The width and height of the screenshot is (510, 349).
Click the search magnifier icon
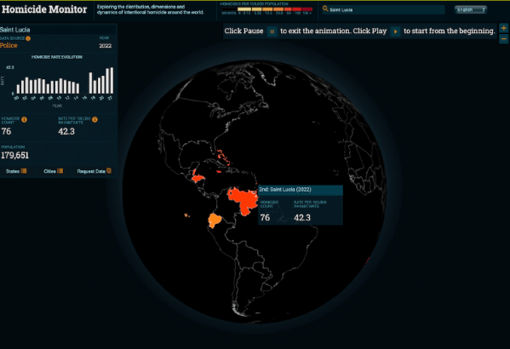pyautogui.click(x=325, y=9)
